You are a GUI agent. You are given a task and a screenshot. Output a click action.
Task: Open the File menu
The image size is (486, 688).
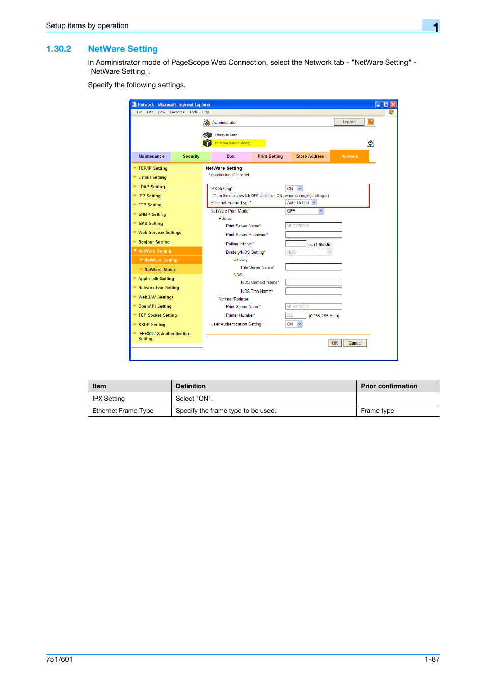click(x=139, y=112)
